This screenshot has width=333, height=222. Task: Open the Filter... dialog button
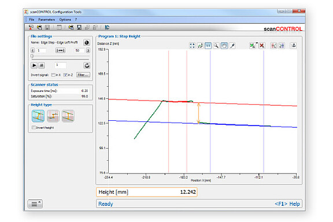point(83,75)
